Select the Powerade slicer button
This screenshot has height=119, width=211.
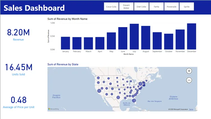click(x=171, y=7)
